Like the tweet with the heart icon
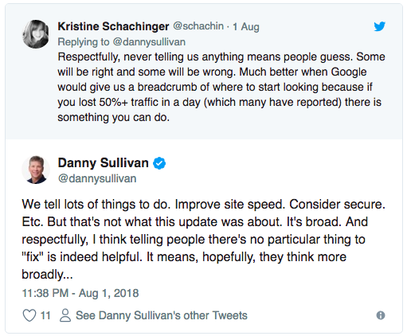Viewport: 407px width, 336px height. pyautogui.click(x=29, y=315)
